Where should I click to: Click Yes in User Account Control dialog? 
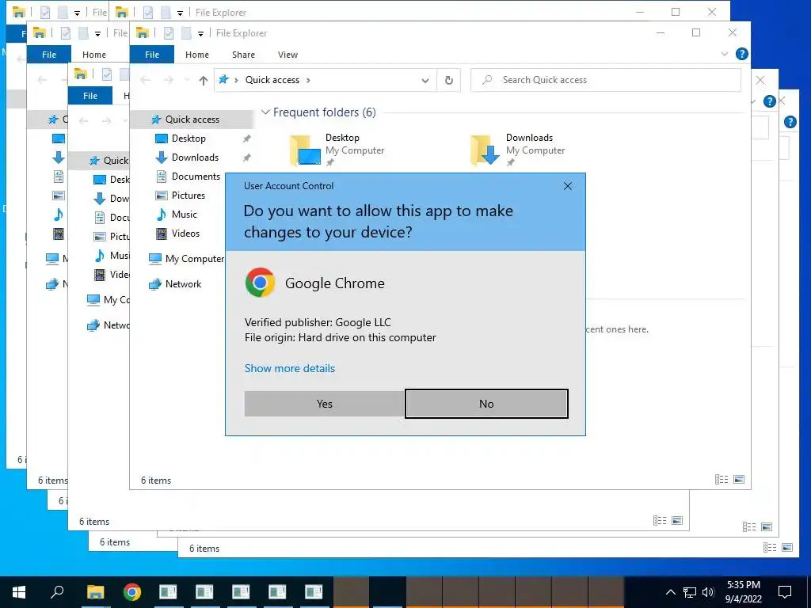pos(324,404)
